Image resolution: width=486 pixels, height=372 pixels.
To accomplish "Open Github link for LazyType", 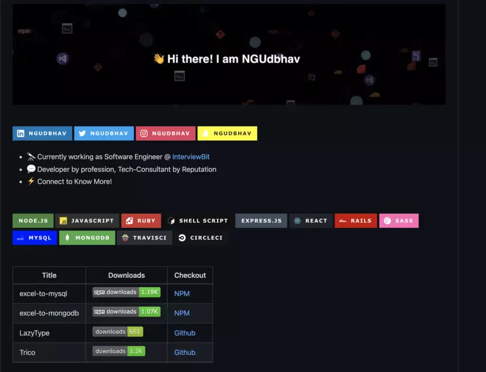I will click(185, 333).
